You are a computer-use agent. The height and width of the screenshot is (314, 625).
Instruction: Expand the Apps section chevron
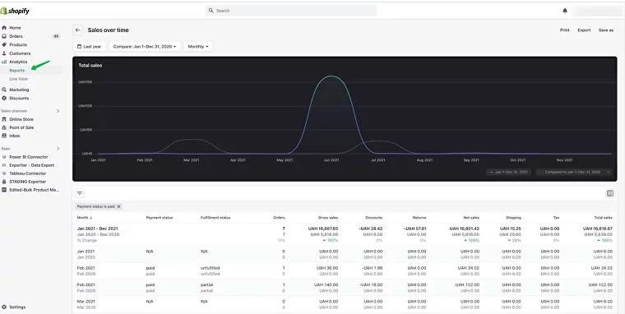(x=58, y=149)
